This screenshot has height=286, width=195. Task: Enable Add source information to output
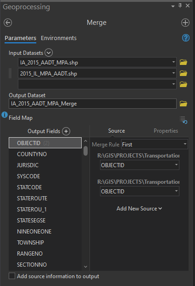pyautogui.click(x=12, y=276)
